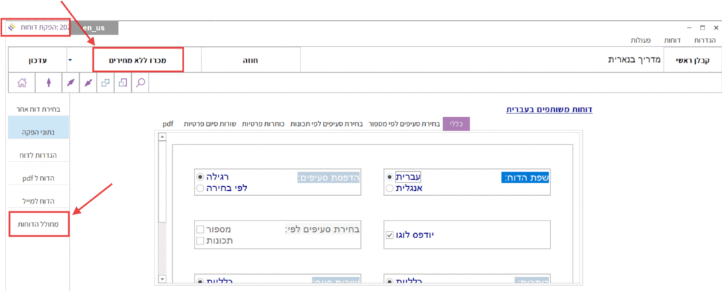Select the עברית report language radio button
This screenshot has height=291, width=722.
(389, 178)
